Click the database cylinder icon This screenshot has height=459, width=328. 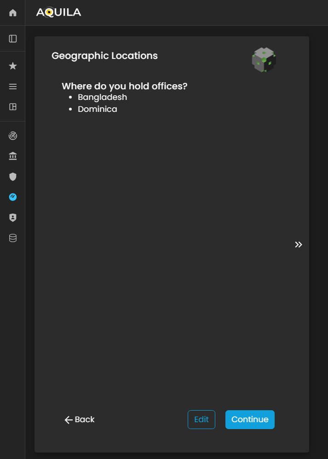(13, 238)
